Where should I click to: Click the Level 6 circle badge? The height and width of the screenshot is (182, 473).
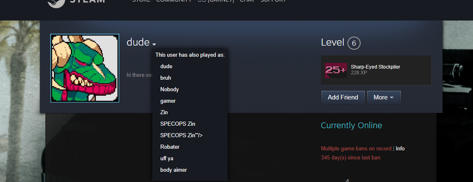(x=354, y=43)
